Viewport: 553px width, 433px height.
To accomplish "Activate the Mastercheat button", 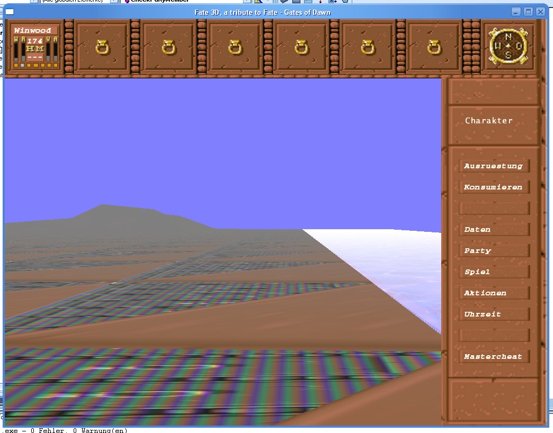I will coord(494,356).
